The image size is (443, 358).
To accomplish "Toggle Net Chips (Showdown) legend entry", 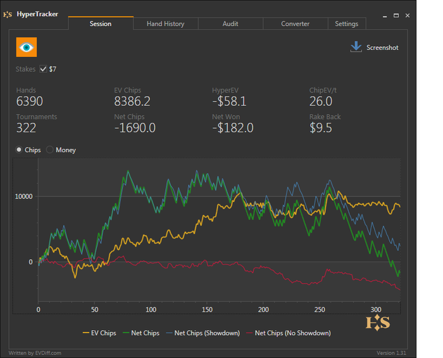I will click(203, 333).
